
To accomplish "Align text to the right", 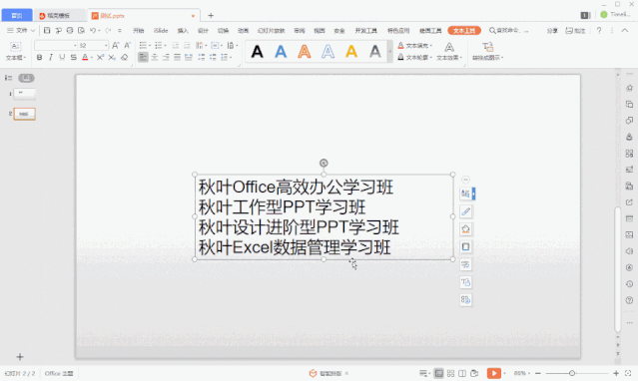I will pyautogui.click(x=166, y=57).
